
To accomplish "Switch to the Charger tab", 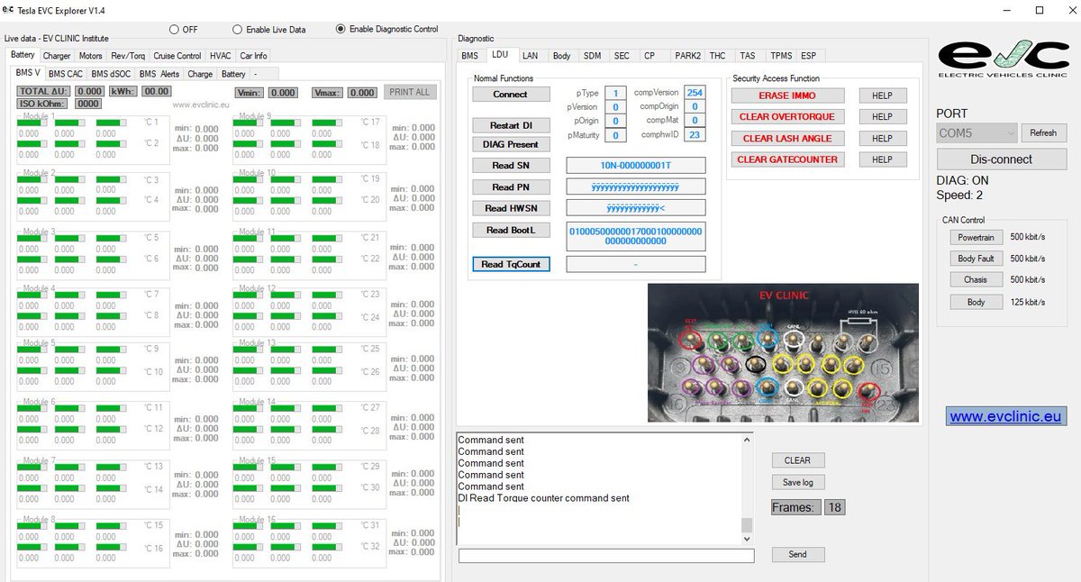I will tap(57, 56).
